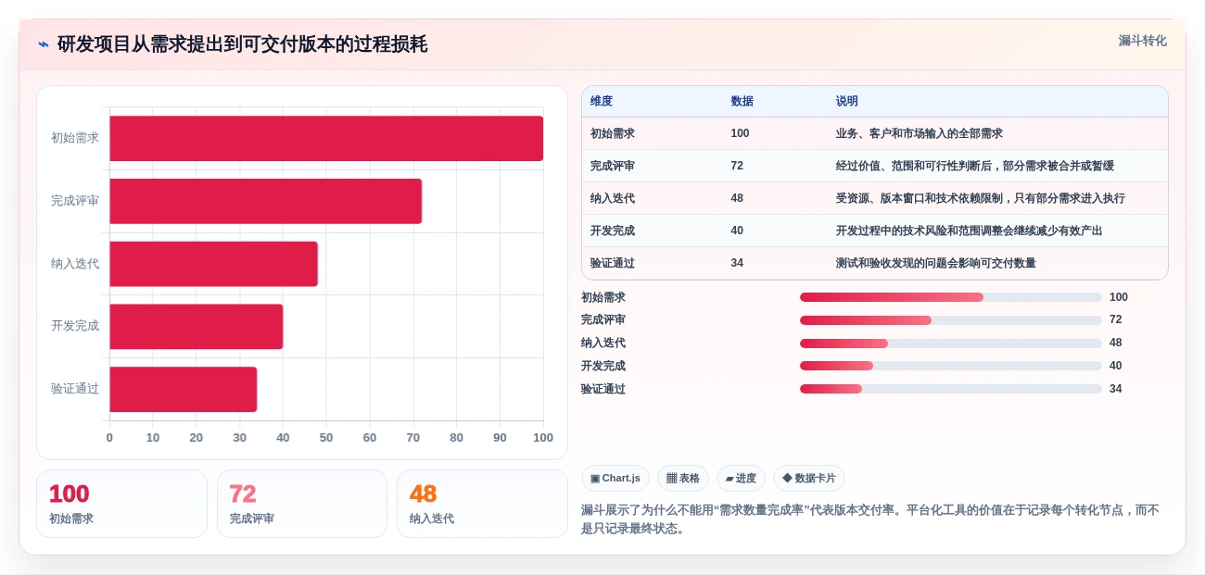Click the table value 40
Screen dimensions: 1205x575
pos(737,231)
